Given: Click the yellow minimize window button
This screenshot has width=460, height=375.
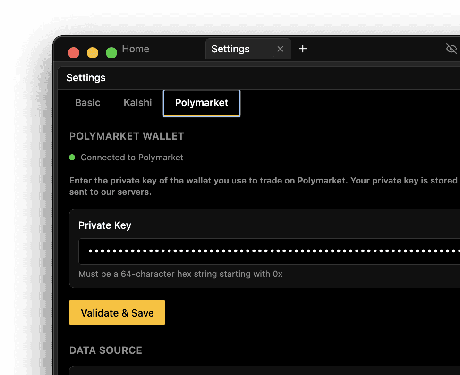Looking at the screenshot, I should point(93,53).
